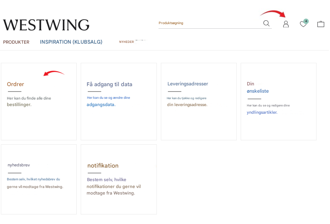Open the Få adgang til data card
The width and height of the screenshot is (330, 224).
(119, 101)
